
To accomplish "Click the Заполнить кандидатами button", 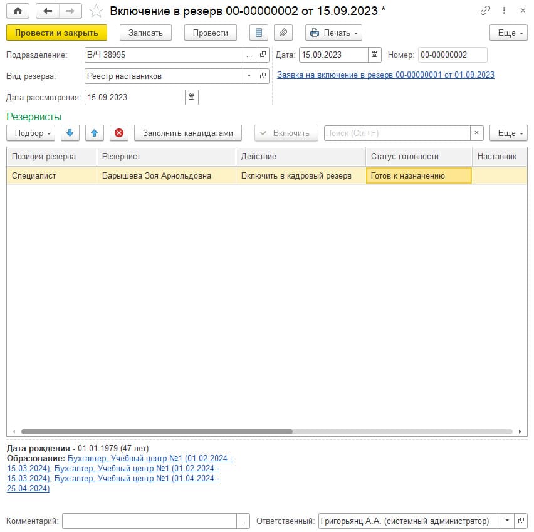I will 187,133.
